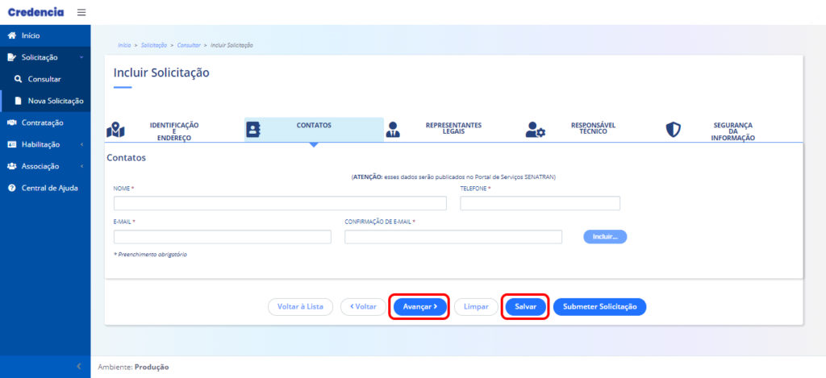The height and width of the screenshot is (378, 826).
Task: Click the Início home icon in sidebar
Action: (11, 35)
